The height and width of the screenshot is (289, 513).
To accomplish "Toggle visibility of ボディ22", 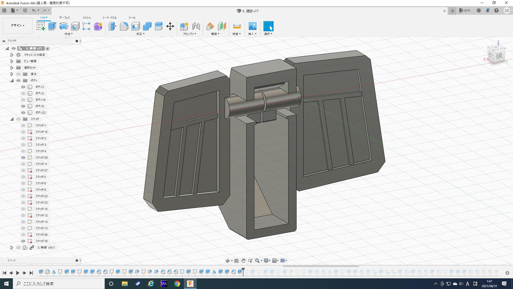I will point(23,113).
